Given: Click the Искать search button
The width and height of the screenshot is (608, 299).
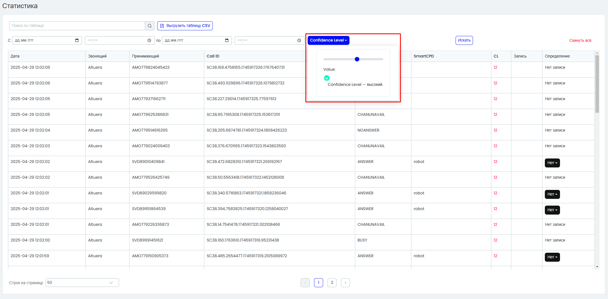Looking at the screenshot, I should [464, 40].
